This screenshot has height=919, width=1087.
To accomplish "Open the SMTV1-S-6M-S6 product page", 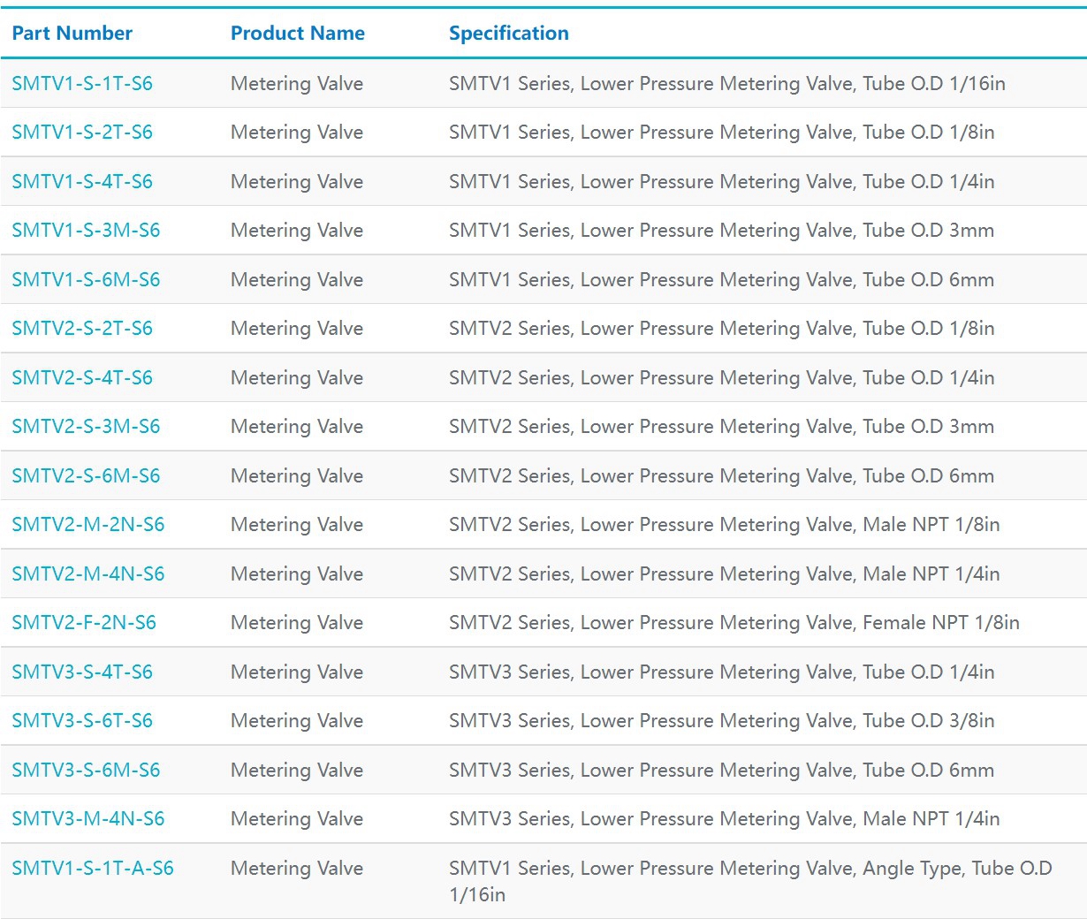I will pos(86,280).
